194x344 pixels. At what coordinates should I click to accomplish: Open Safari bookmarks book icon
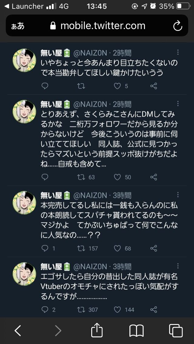point(136,331)
